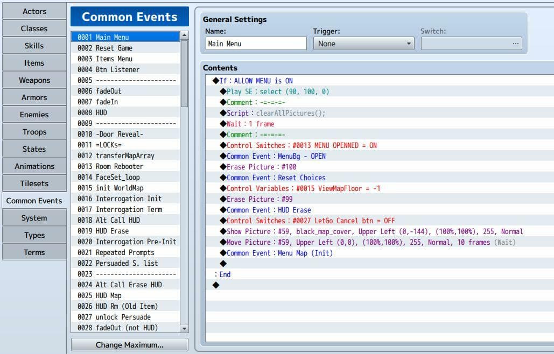Select Control Variables #0015 ViewMapFloor line
The width and height of the screenshot is (554, 354).
tap(380, 188)
